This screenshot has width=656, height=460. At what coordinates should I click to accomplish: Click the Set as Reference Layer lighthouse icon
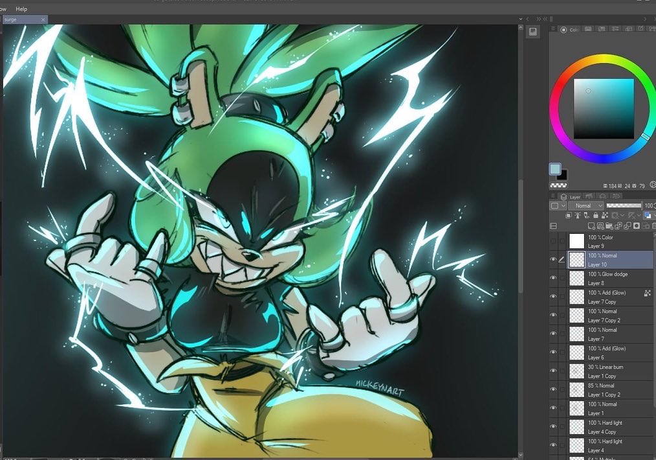pos(578,215)
